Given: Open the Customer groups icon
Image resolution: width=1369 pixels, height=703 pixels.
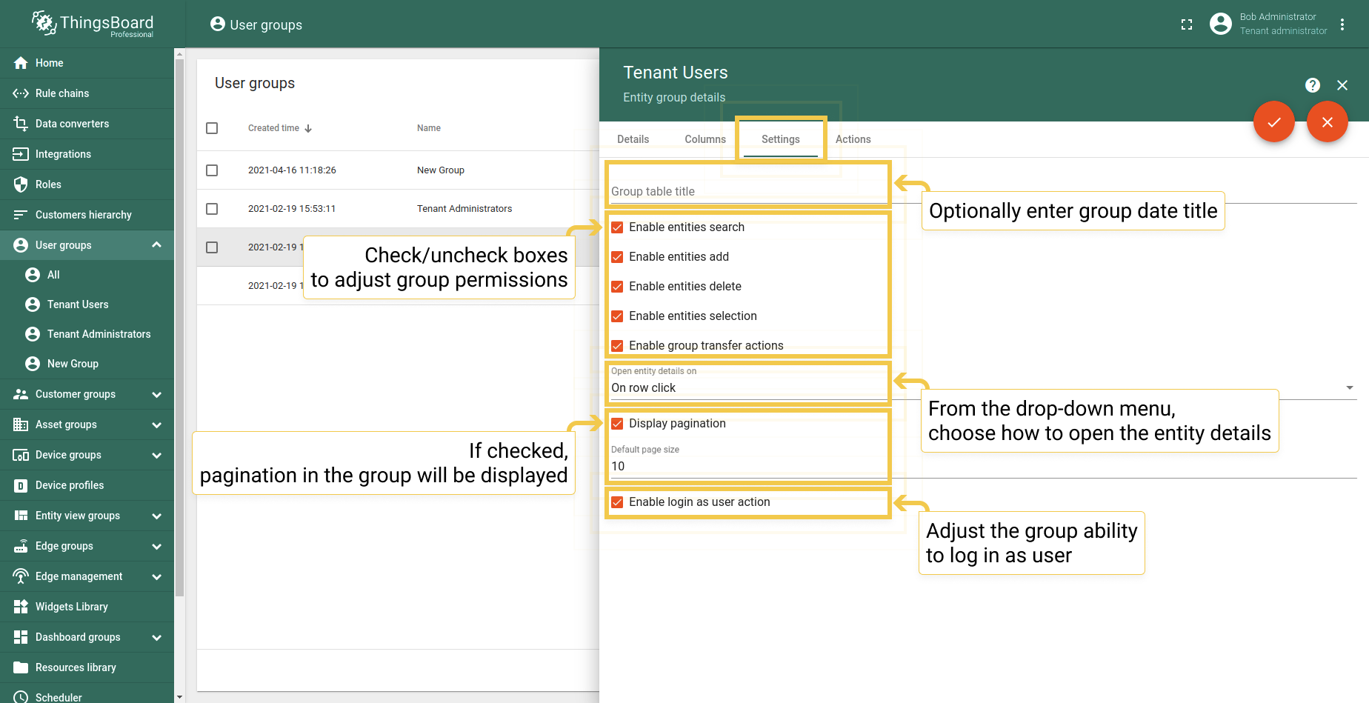Looking at the screenshot, I should 21,394.
